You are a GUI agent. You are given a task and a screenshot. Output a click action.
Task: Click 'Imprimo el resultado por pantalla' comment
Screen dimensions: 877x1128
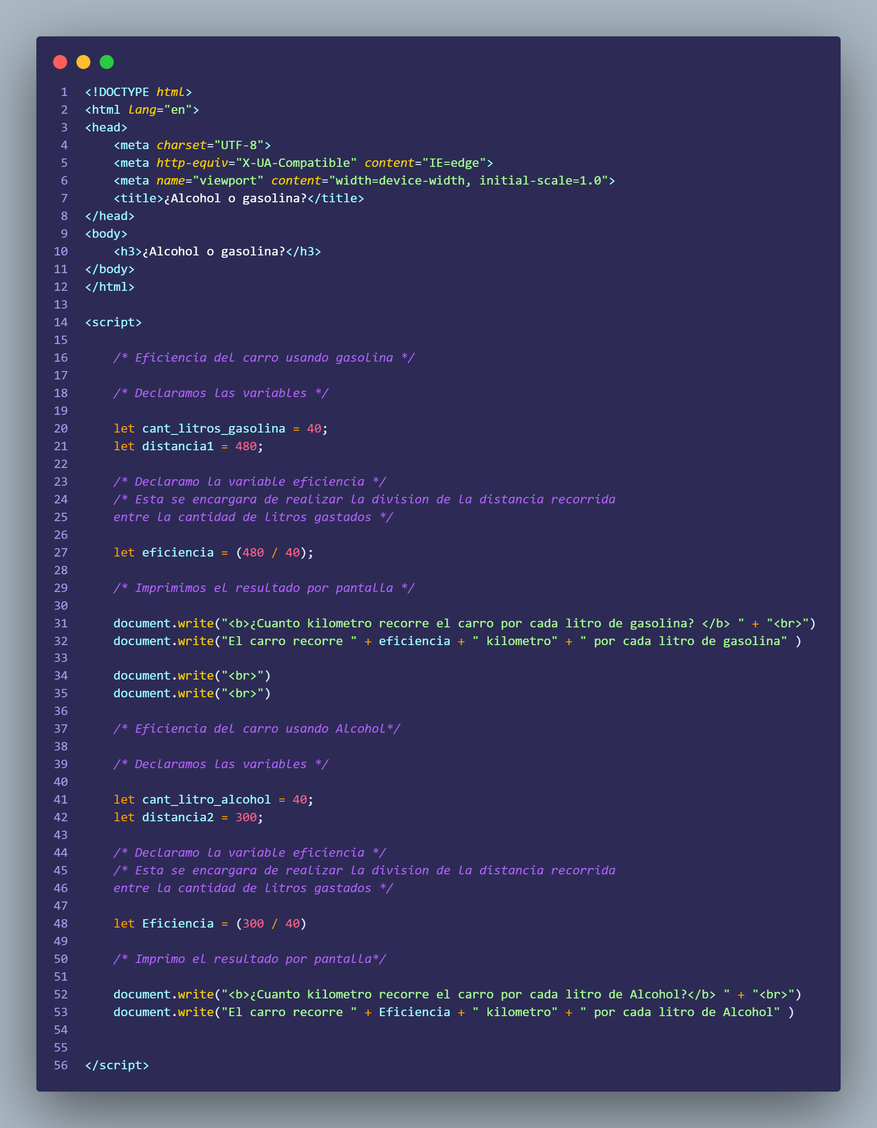click(x=249, y=959)
